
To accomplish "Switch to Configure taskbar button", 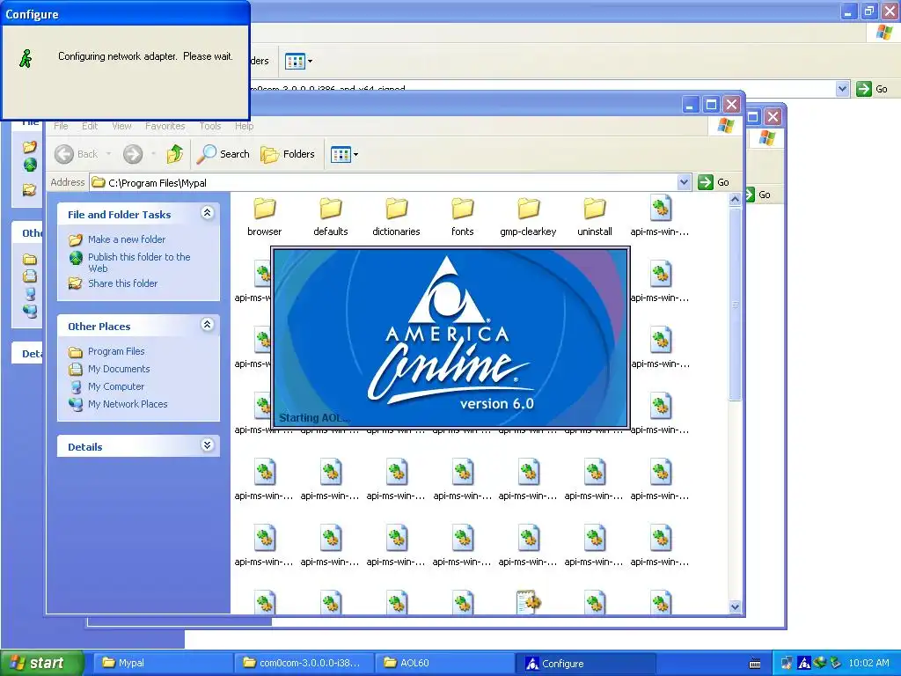I will 586,663.
